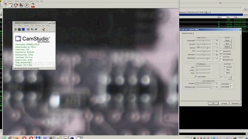Click CamStudio's screen annotations icon
248x139 pixels.
pyautogui.click(x=28, y=29)
